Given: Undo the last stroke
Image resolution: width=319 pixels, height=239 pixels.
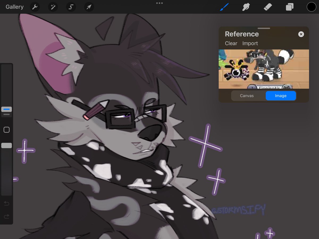Looking at the screenshot, I should (x=6, y=203).
